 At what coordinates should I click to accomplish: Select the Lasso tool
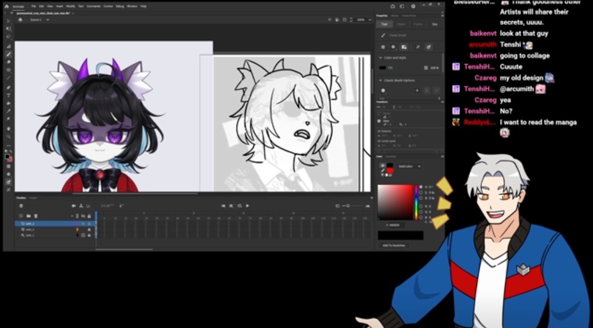click(9, 37)
